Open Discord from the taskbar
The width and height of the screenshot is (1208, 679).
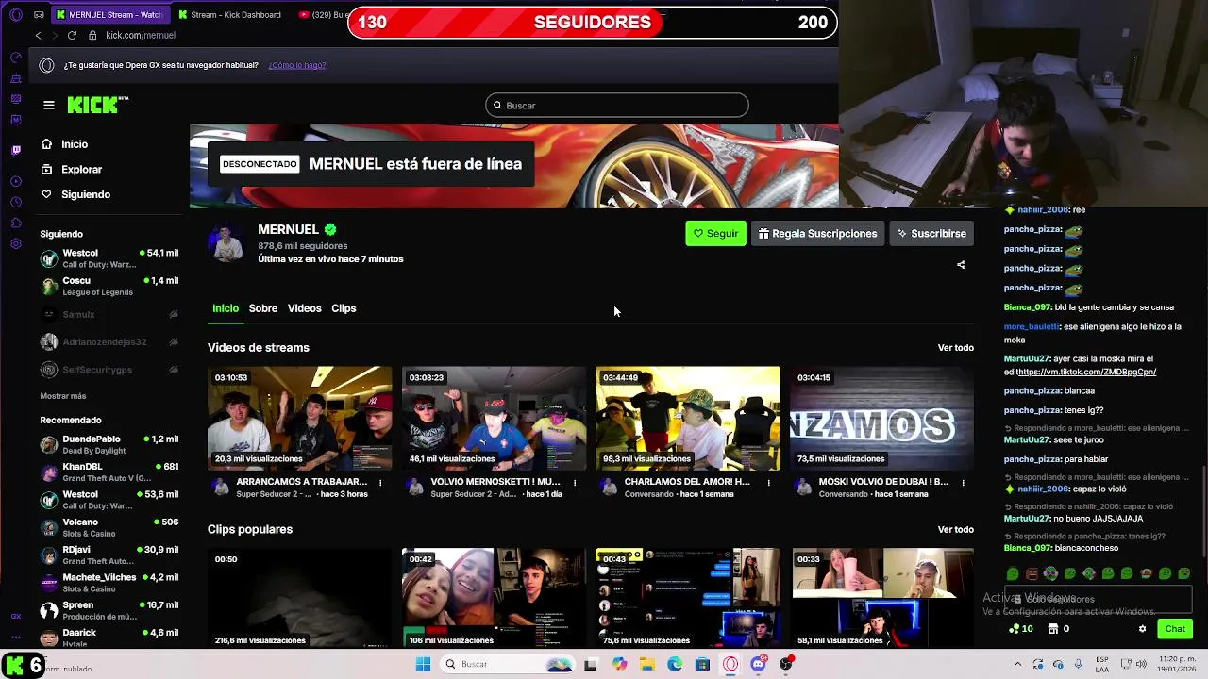(758, 664)
